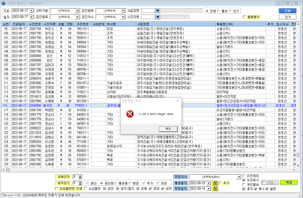Enable the 활용동의 checkbox

click(244, 17)
